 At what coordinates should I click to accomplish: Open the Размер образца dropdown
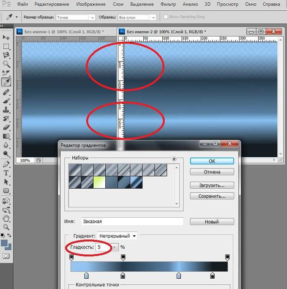point(92,17)
